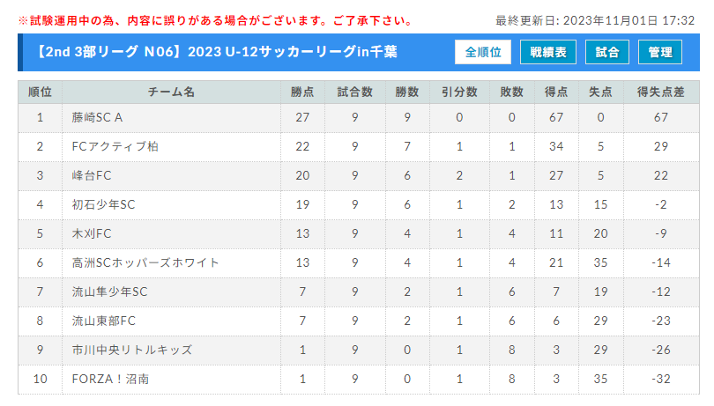
Task: Click the 順位 column header
Action: point(40,92)
